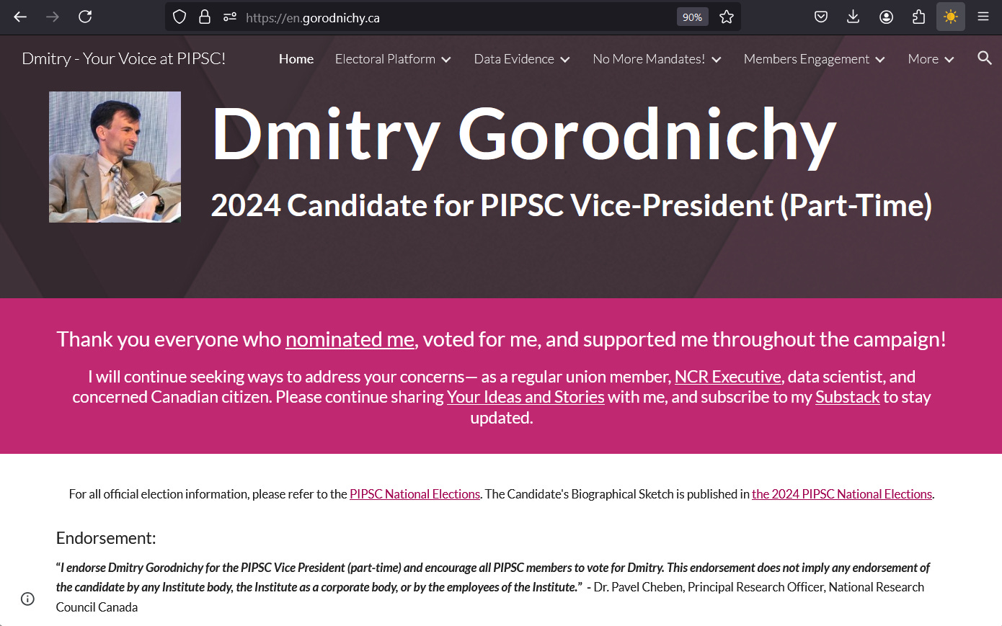Open the NCR Executive link
The width and height of the screenshot is (1002, 626).
coord(728,377)
